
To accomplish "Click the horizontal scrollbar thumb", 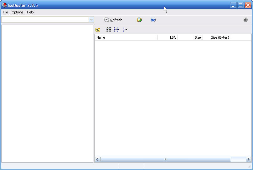I will coord(166,159).
